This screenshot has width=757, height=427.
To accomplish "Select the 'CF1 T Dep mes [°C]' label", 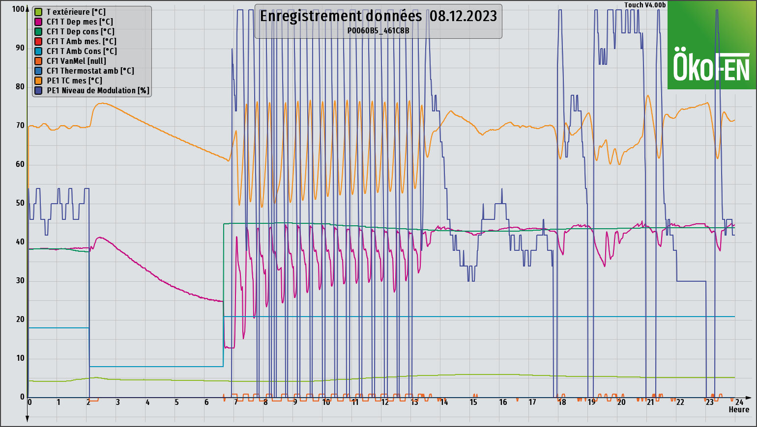I will coord(80,22).
